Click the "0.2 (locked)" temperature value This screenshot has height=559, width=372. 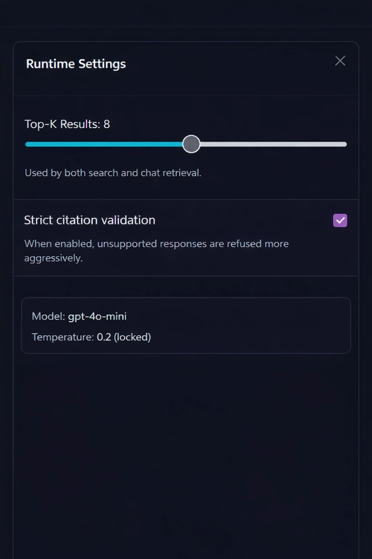pos(124,337)
